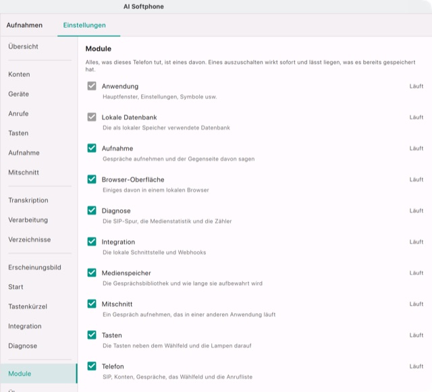Open the Aufnahmen tab
Screen dimensions: 432x392
point(24,25)
